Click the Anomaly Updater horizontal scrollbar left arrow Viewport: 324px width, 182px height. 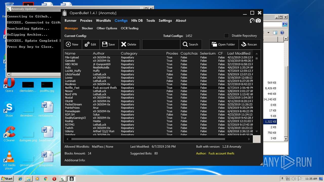9,74
